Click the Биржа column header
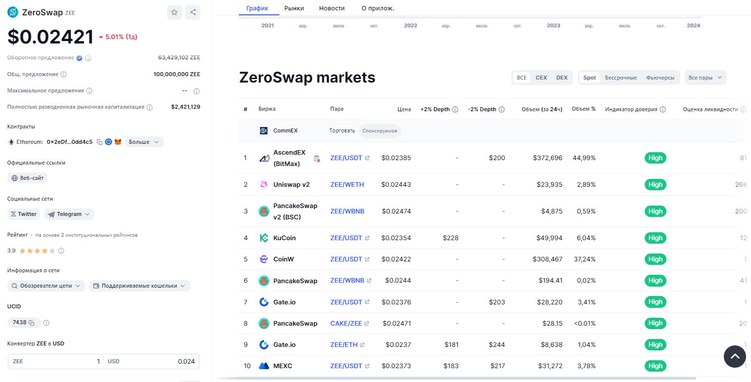The height and width of the screenshot is (382, 751). 267,109
